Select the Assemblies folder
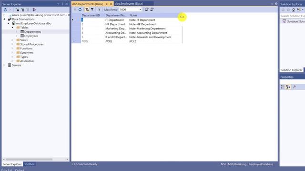This screenshot has height=171, width=305. click(27, 61)
